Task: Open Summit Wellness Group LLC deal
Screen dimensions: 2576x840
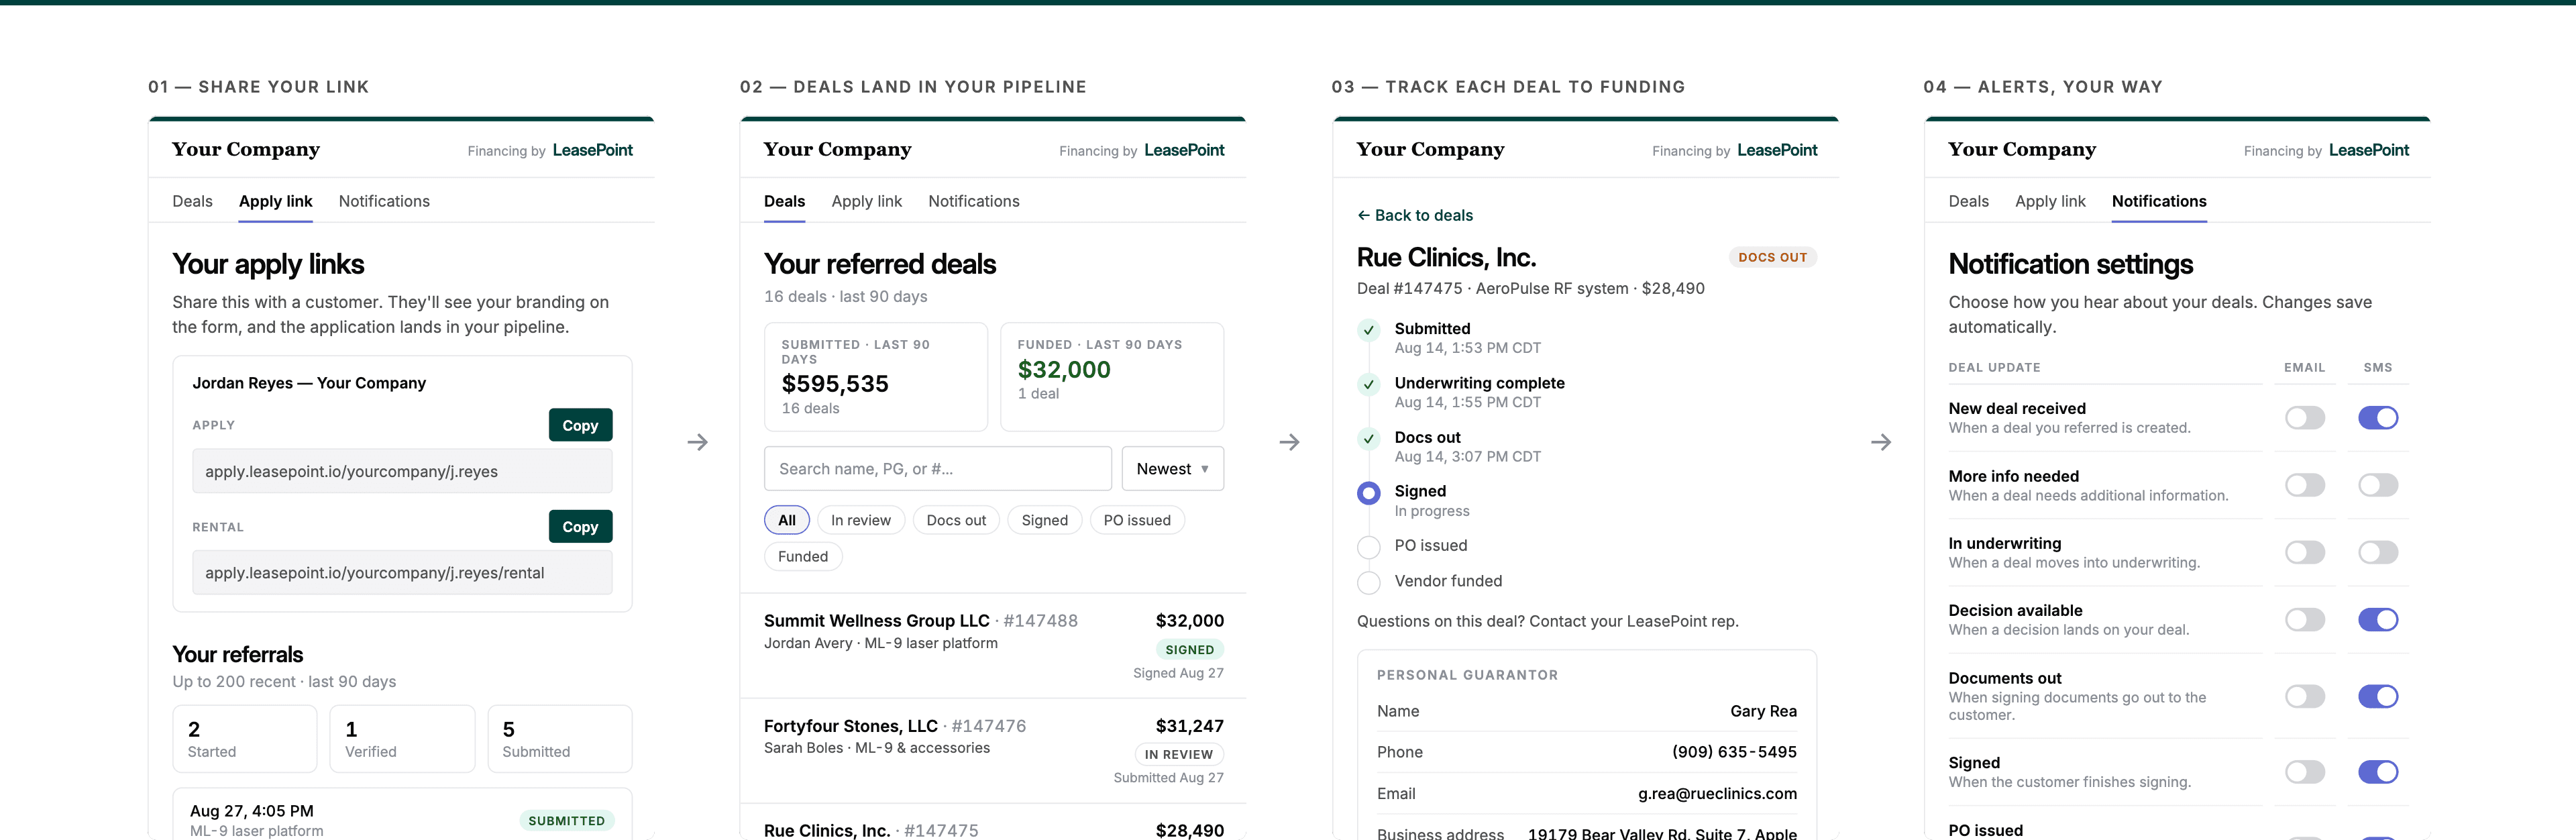Action: 993,645
